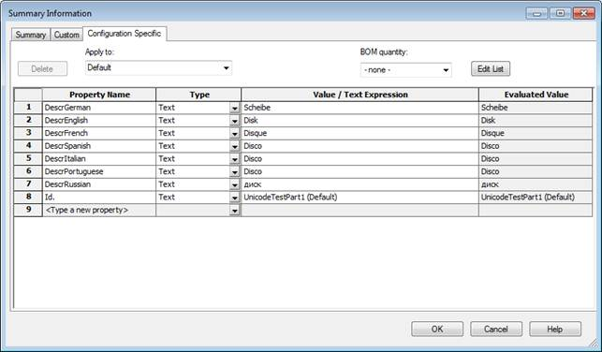Screen dimensions: 602x352
Task: Click the evaluated value Disque cell
Action: point(536,133)
